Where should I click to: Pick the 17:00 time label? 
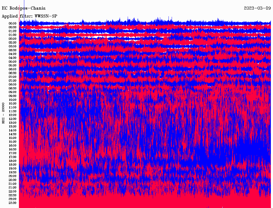(x=13, y=153)
